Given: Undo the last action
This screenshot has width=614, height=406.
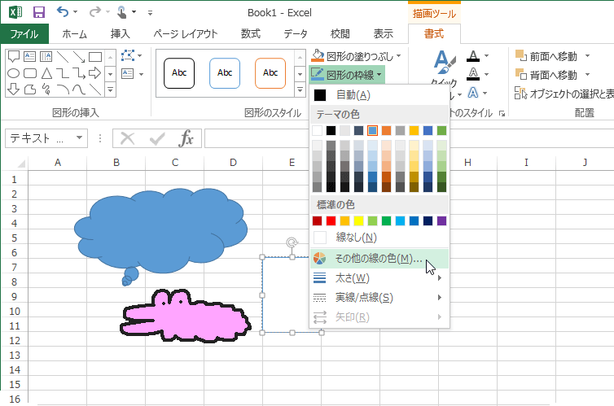Looking at the screenshot, I should (x=63, y=11).
